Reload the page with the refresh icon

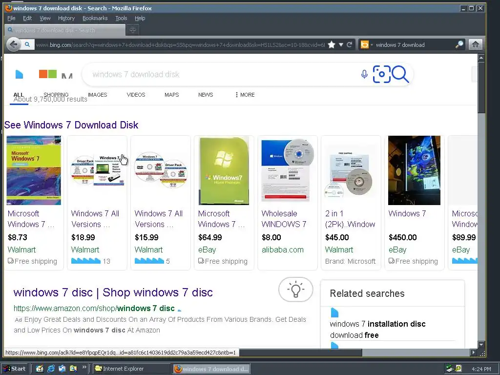tap(350, 44)
